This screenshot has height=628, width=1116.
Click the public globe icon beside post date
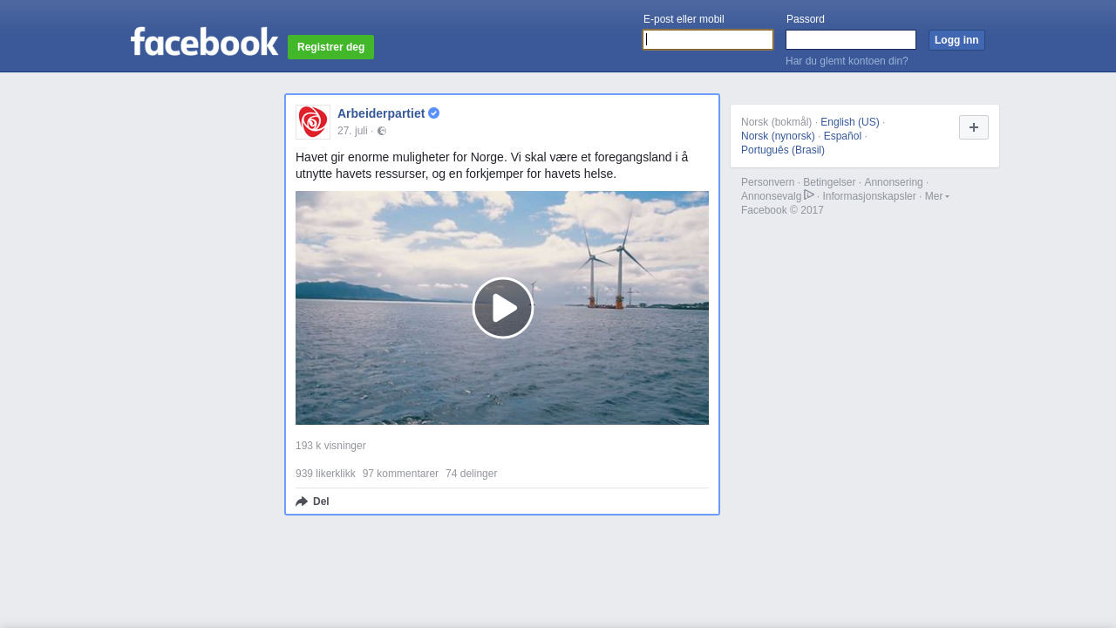pyautogui.click(x=382, y=131)
